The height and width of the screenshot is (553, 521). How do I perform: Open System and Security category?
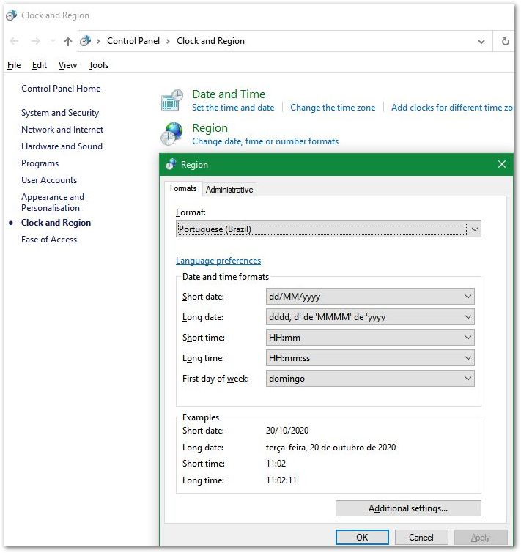pyautogui.click(x=60, y=113)
